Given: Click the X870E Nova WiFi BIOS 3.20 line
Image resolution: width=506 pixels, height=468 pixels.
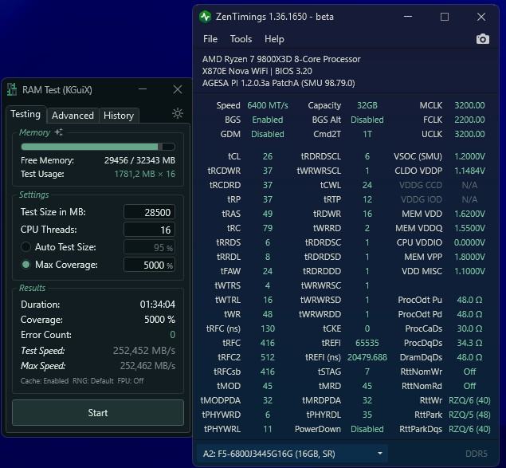Looking at the screenshot, I should point(257,71).
